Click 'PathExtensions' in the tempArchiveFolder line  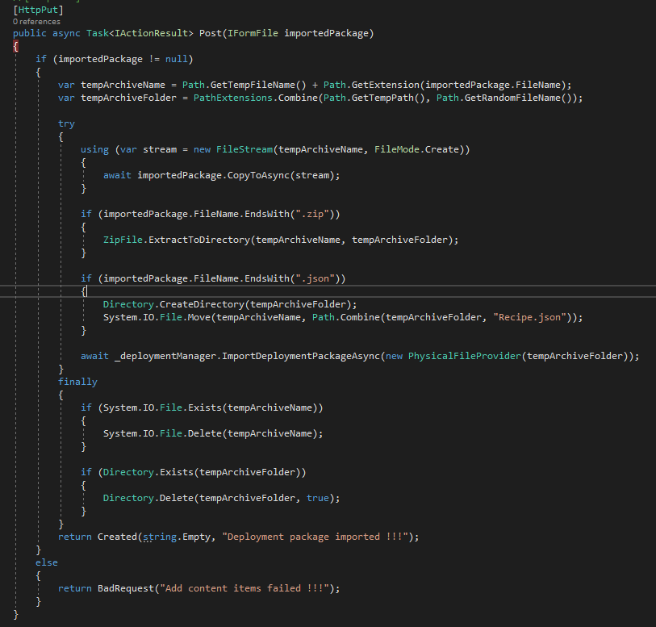[x=232, y=98]
